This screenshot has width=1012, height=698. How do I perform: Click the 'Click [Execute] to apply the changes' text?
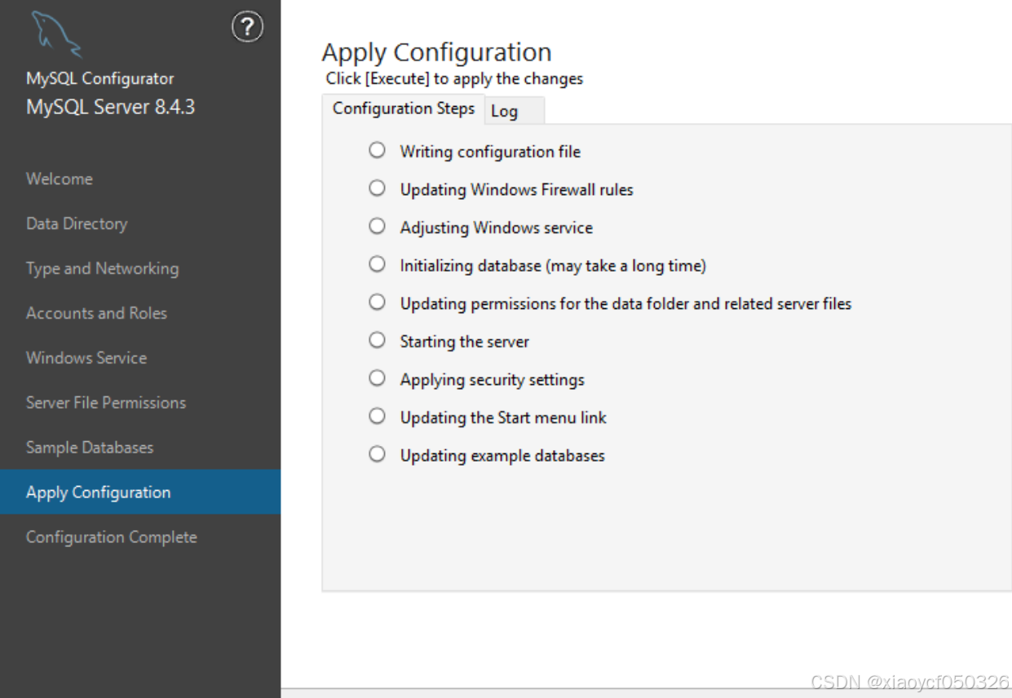coord(454,79)
